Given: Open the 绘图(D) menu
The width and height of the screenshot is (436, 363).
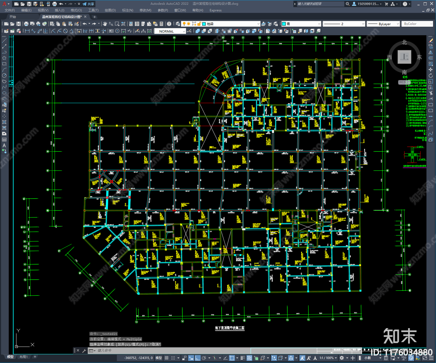Looking at the screenshot, I should point(110,10).
